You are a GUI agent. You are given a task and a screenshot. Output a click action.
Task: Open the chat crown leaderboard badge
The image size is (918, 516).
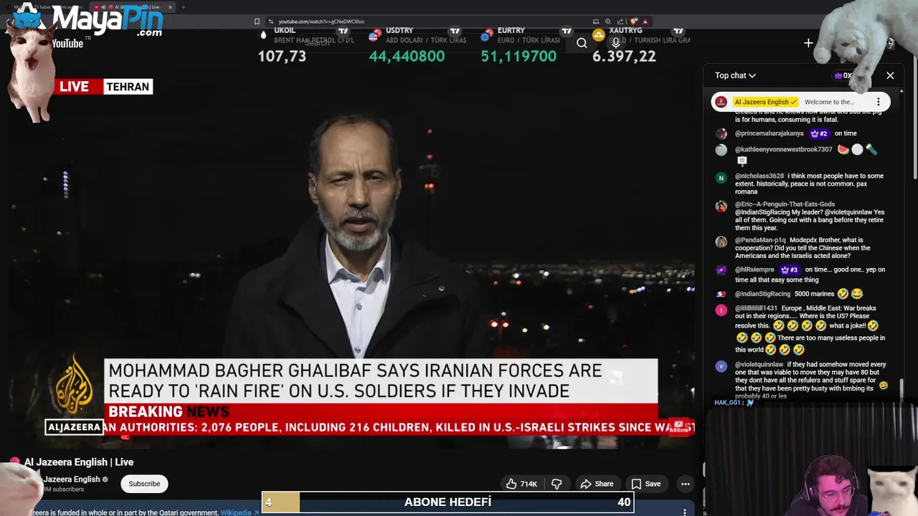tap(845, 75)
